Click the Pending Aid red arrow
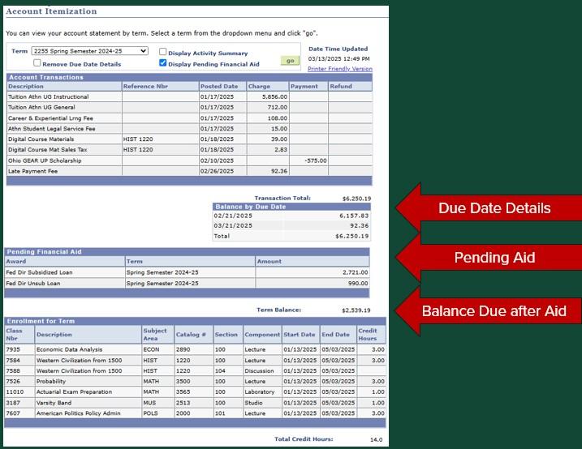Screen dimensions: 582x449 tap(488, 258)
